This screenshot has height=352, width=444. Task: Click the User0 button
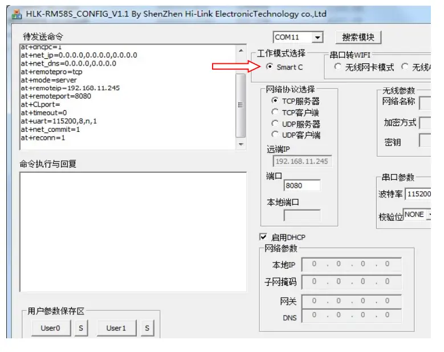pos(51,328)
